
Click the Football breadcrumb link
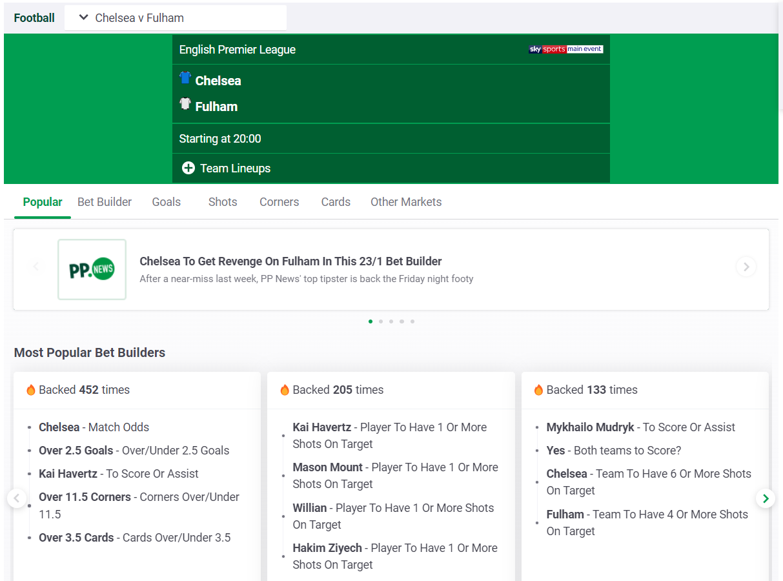point(34,18)
